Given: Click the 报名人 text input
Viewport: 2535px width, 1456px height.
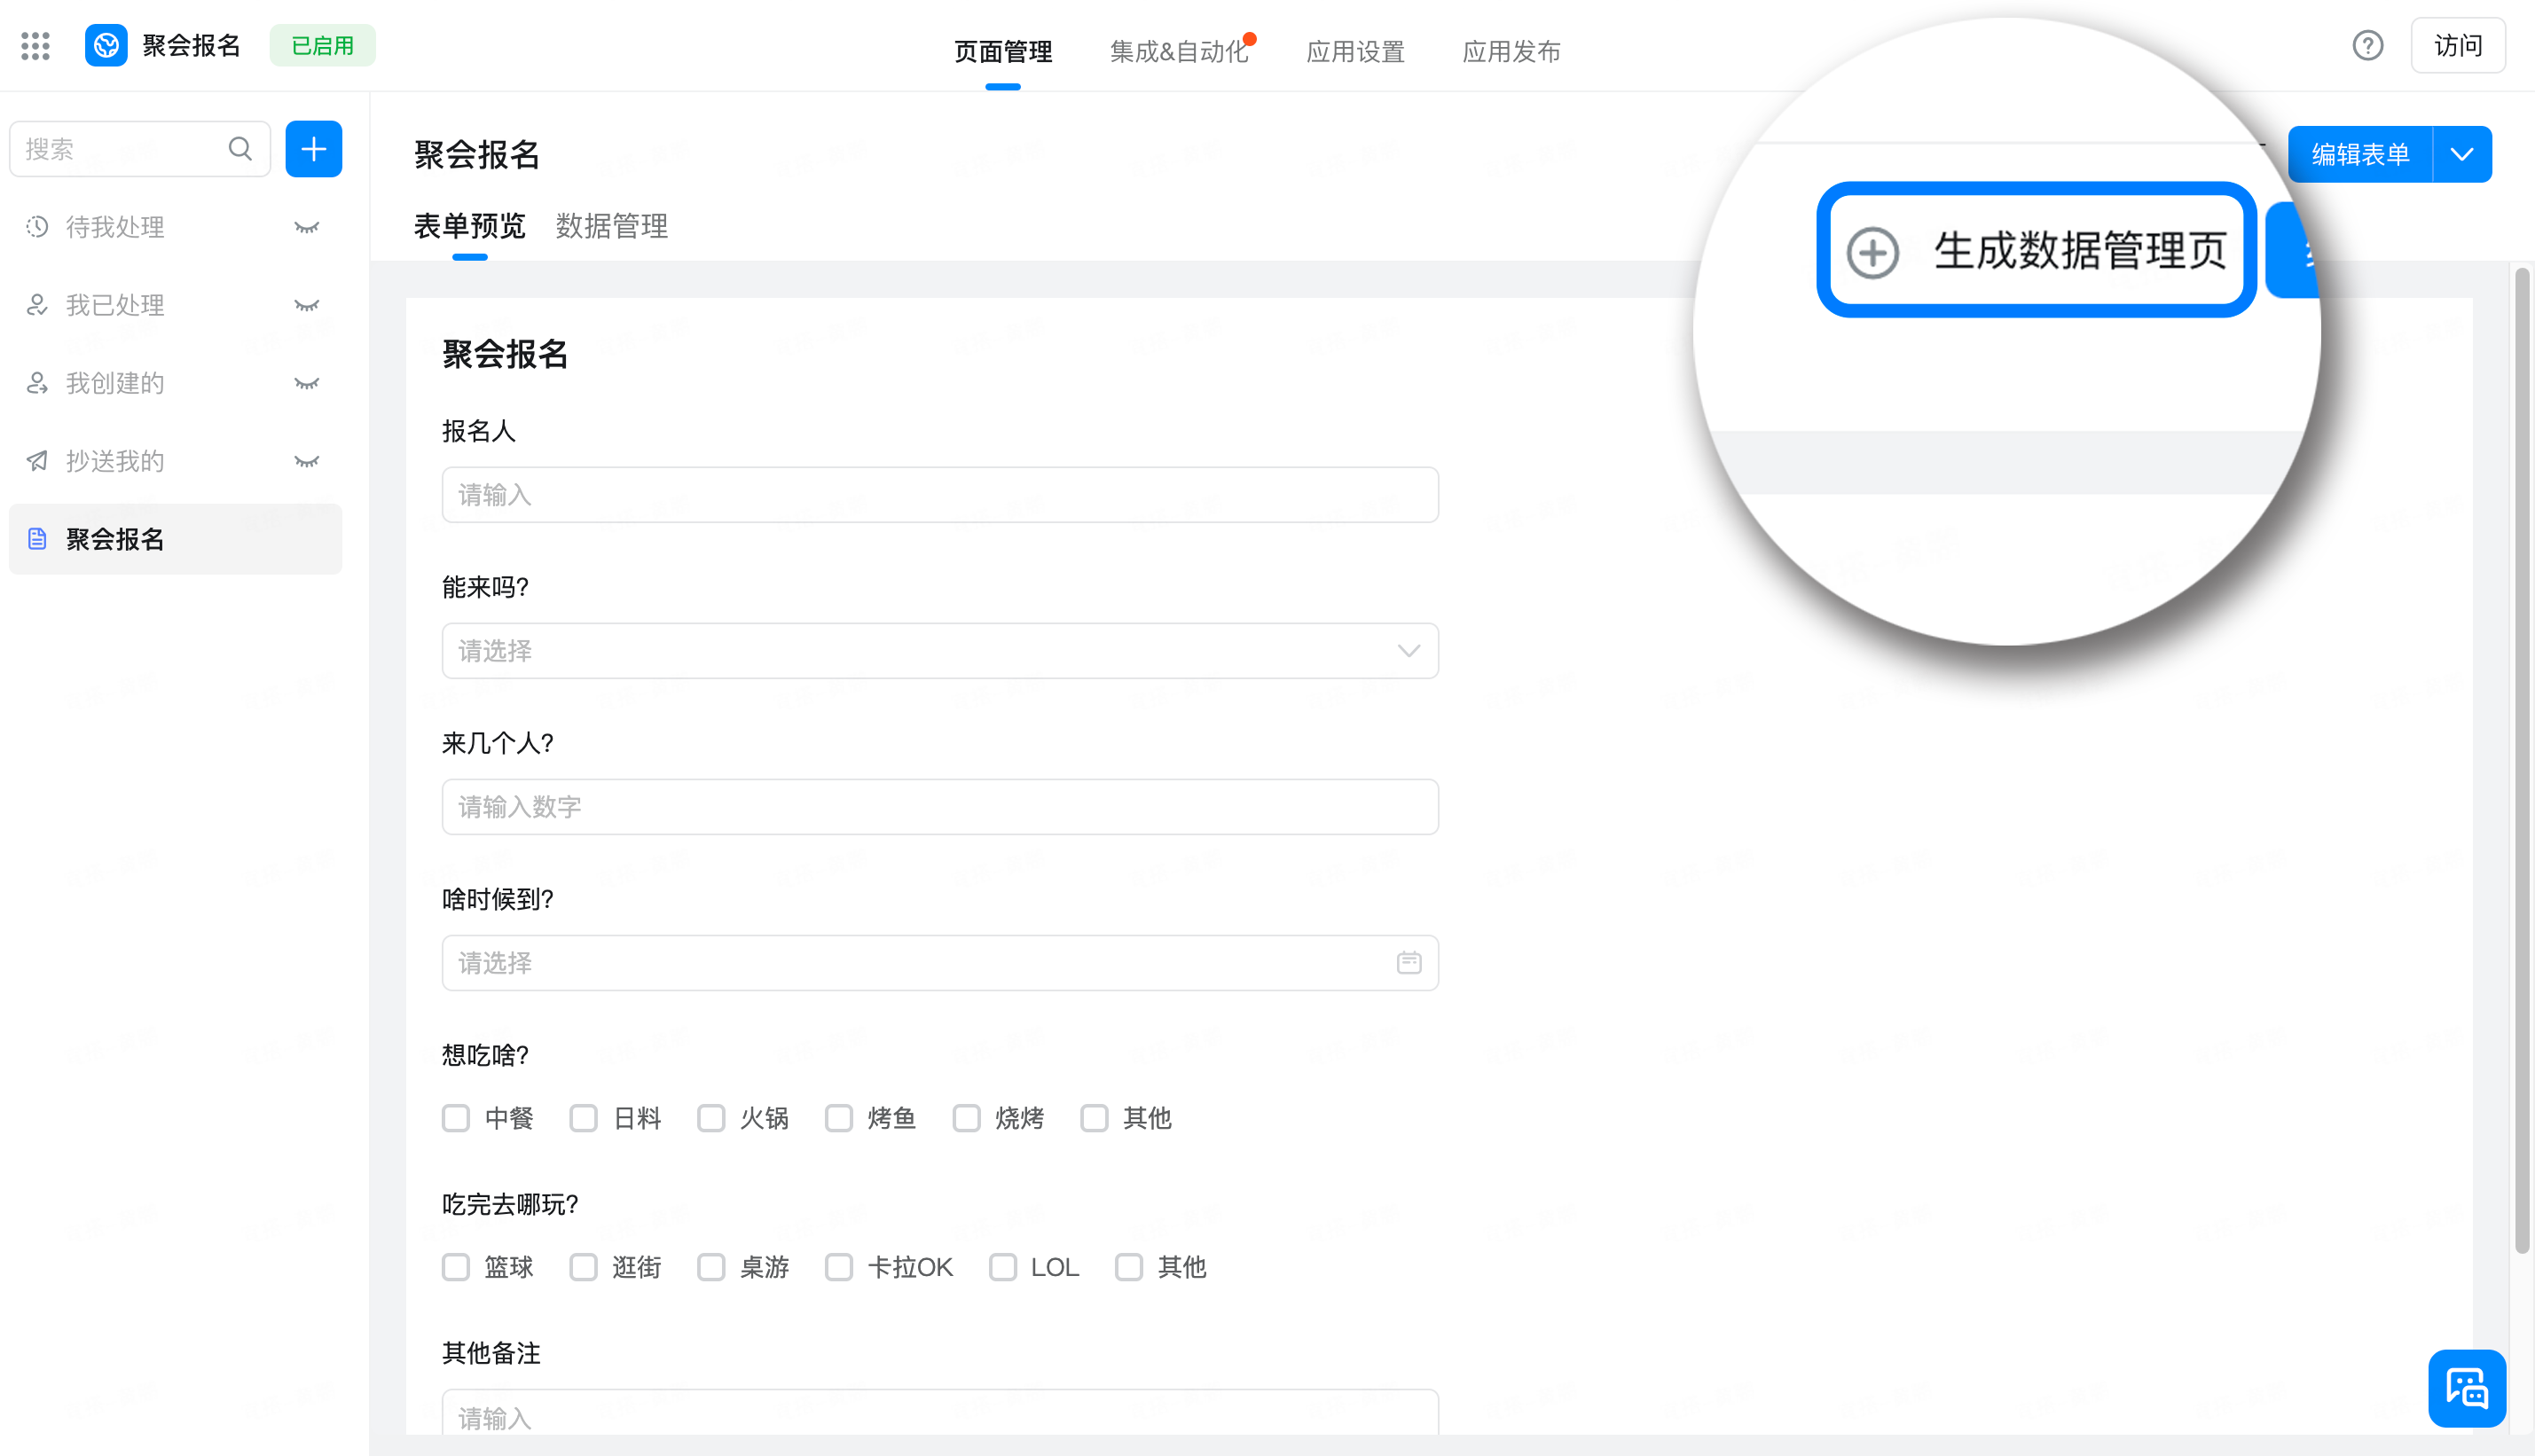Looking at the screenshot, I should [x=940, y=495].
